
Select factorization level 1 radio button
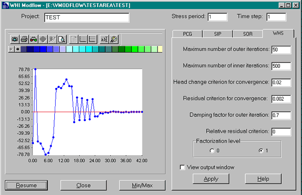(x=261, y=151)
